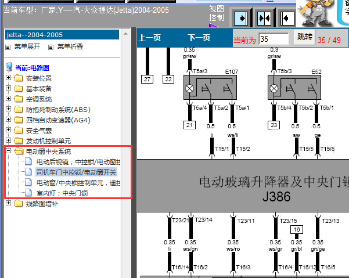Click the 菜单展开 menu expand icon
Viewport: 349px width, 278px height.
[8, 47]
